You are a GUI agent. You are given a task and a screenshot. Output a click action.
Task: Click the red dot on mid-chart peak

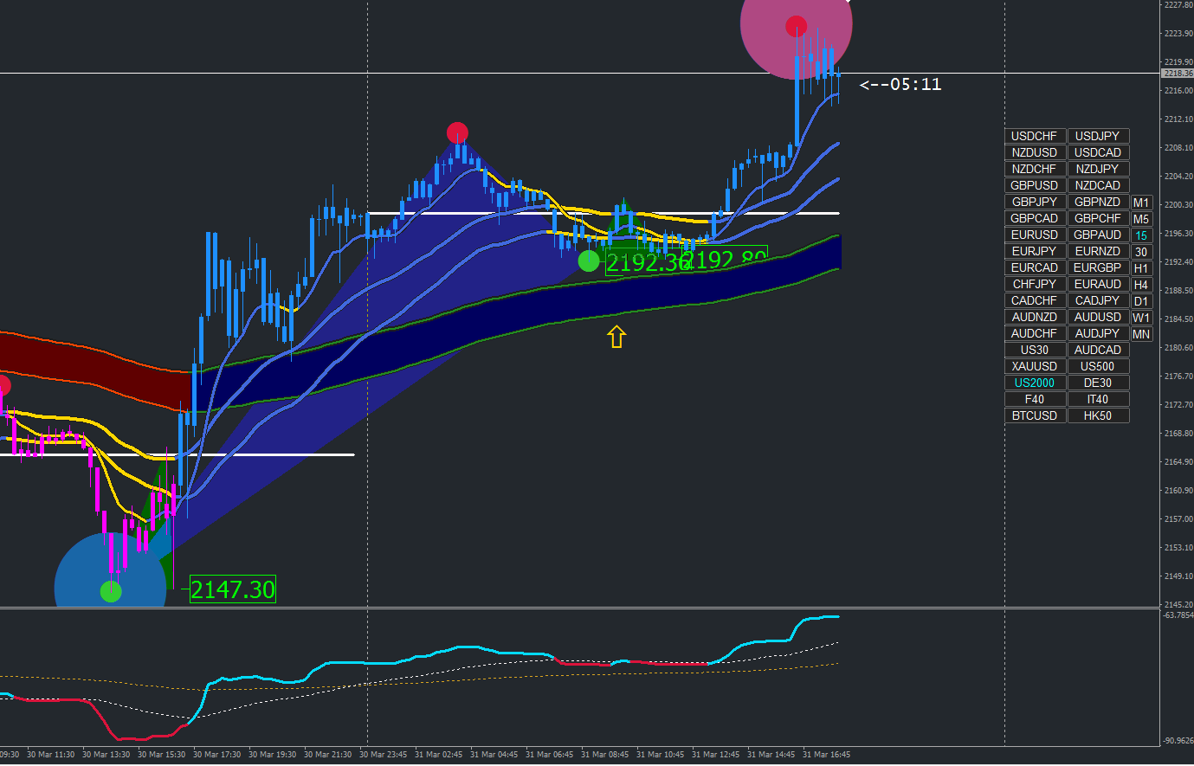(x=457, y=133)
